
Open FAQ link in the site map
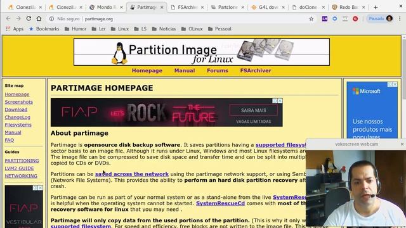point(10,140)
